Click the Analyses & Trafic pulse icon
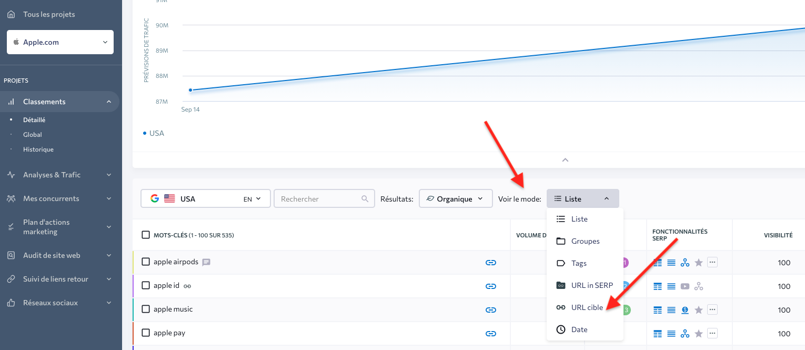The width and height of the screenshot is (805, 350). [x=11, y=175]
